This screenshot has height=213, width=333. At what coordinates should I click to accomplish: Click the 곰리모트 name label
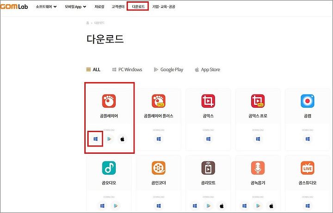pos(208,183)
